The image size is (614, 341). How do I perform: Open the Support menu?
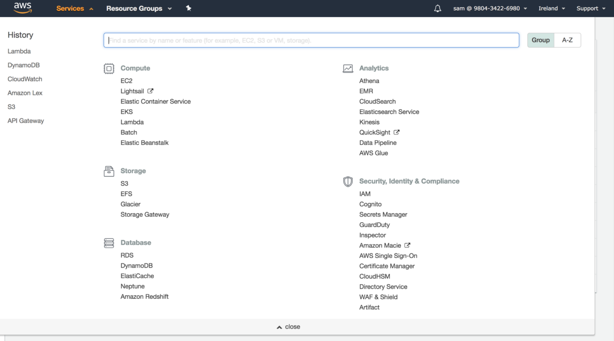[591, 9]
